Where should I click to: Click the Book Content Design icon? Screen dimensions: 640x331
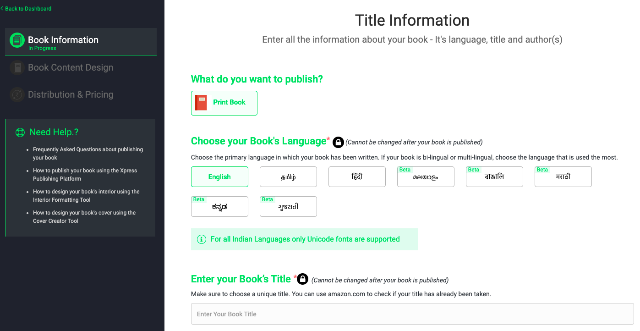(x=17, y=68)
